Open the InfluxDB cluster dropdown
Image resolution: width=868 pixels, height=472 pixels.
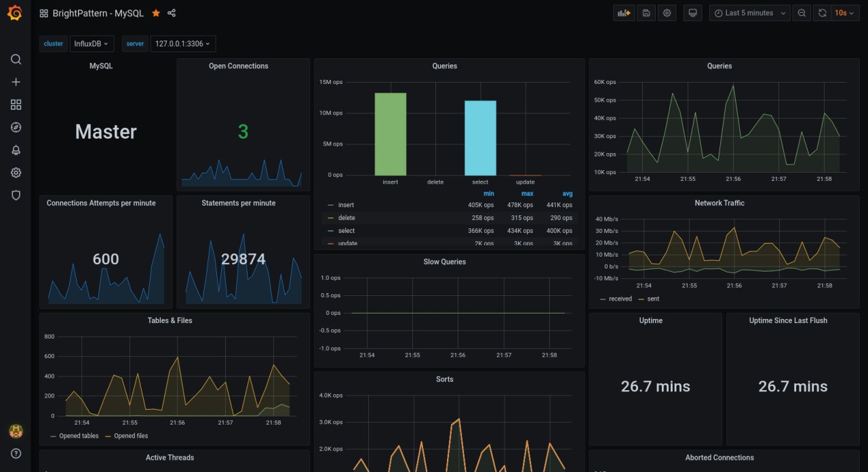(91, 43)
